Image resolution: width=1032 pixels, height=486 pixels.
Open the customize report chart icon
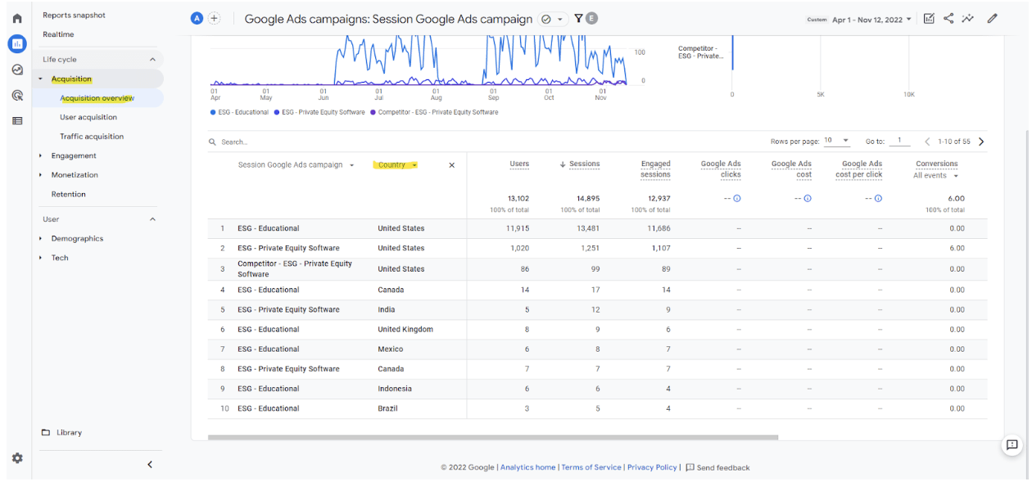click(929, 18)
